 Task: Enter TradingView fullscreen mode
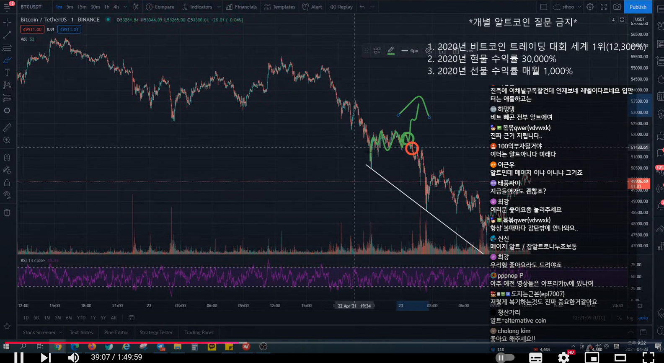[x=604, y=7]
